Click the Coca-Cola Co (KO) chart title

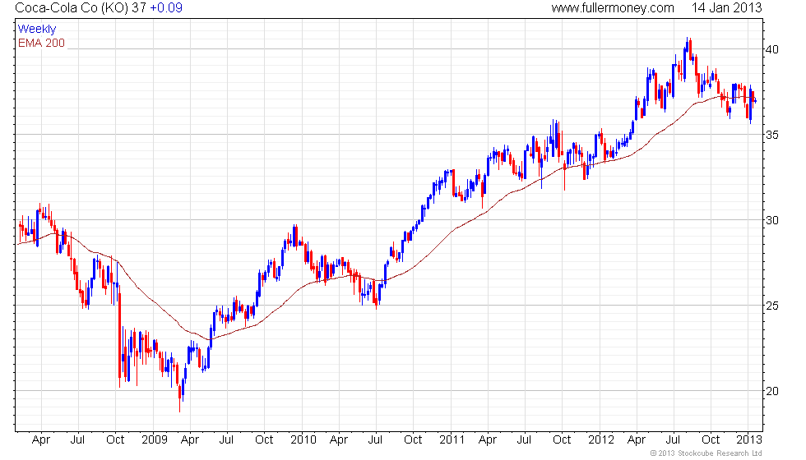click(x=72, y=7)
